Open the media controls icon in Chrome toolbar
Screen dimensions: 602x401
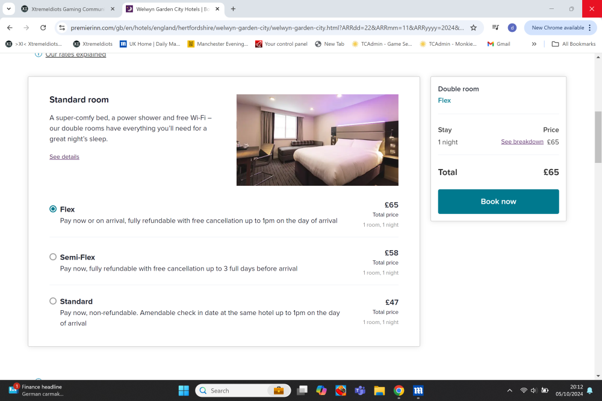pos(495,28)
